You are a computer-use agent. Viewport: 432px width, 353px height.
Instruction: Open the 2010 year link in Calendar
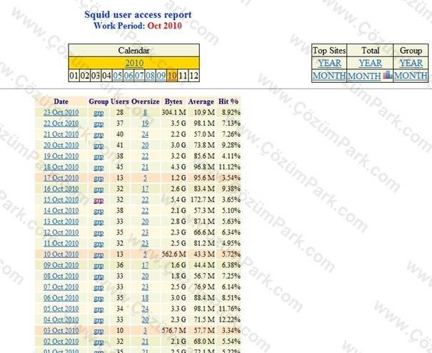[134, 63]
